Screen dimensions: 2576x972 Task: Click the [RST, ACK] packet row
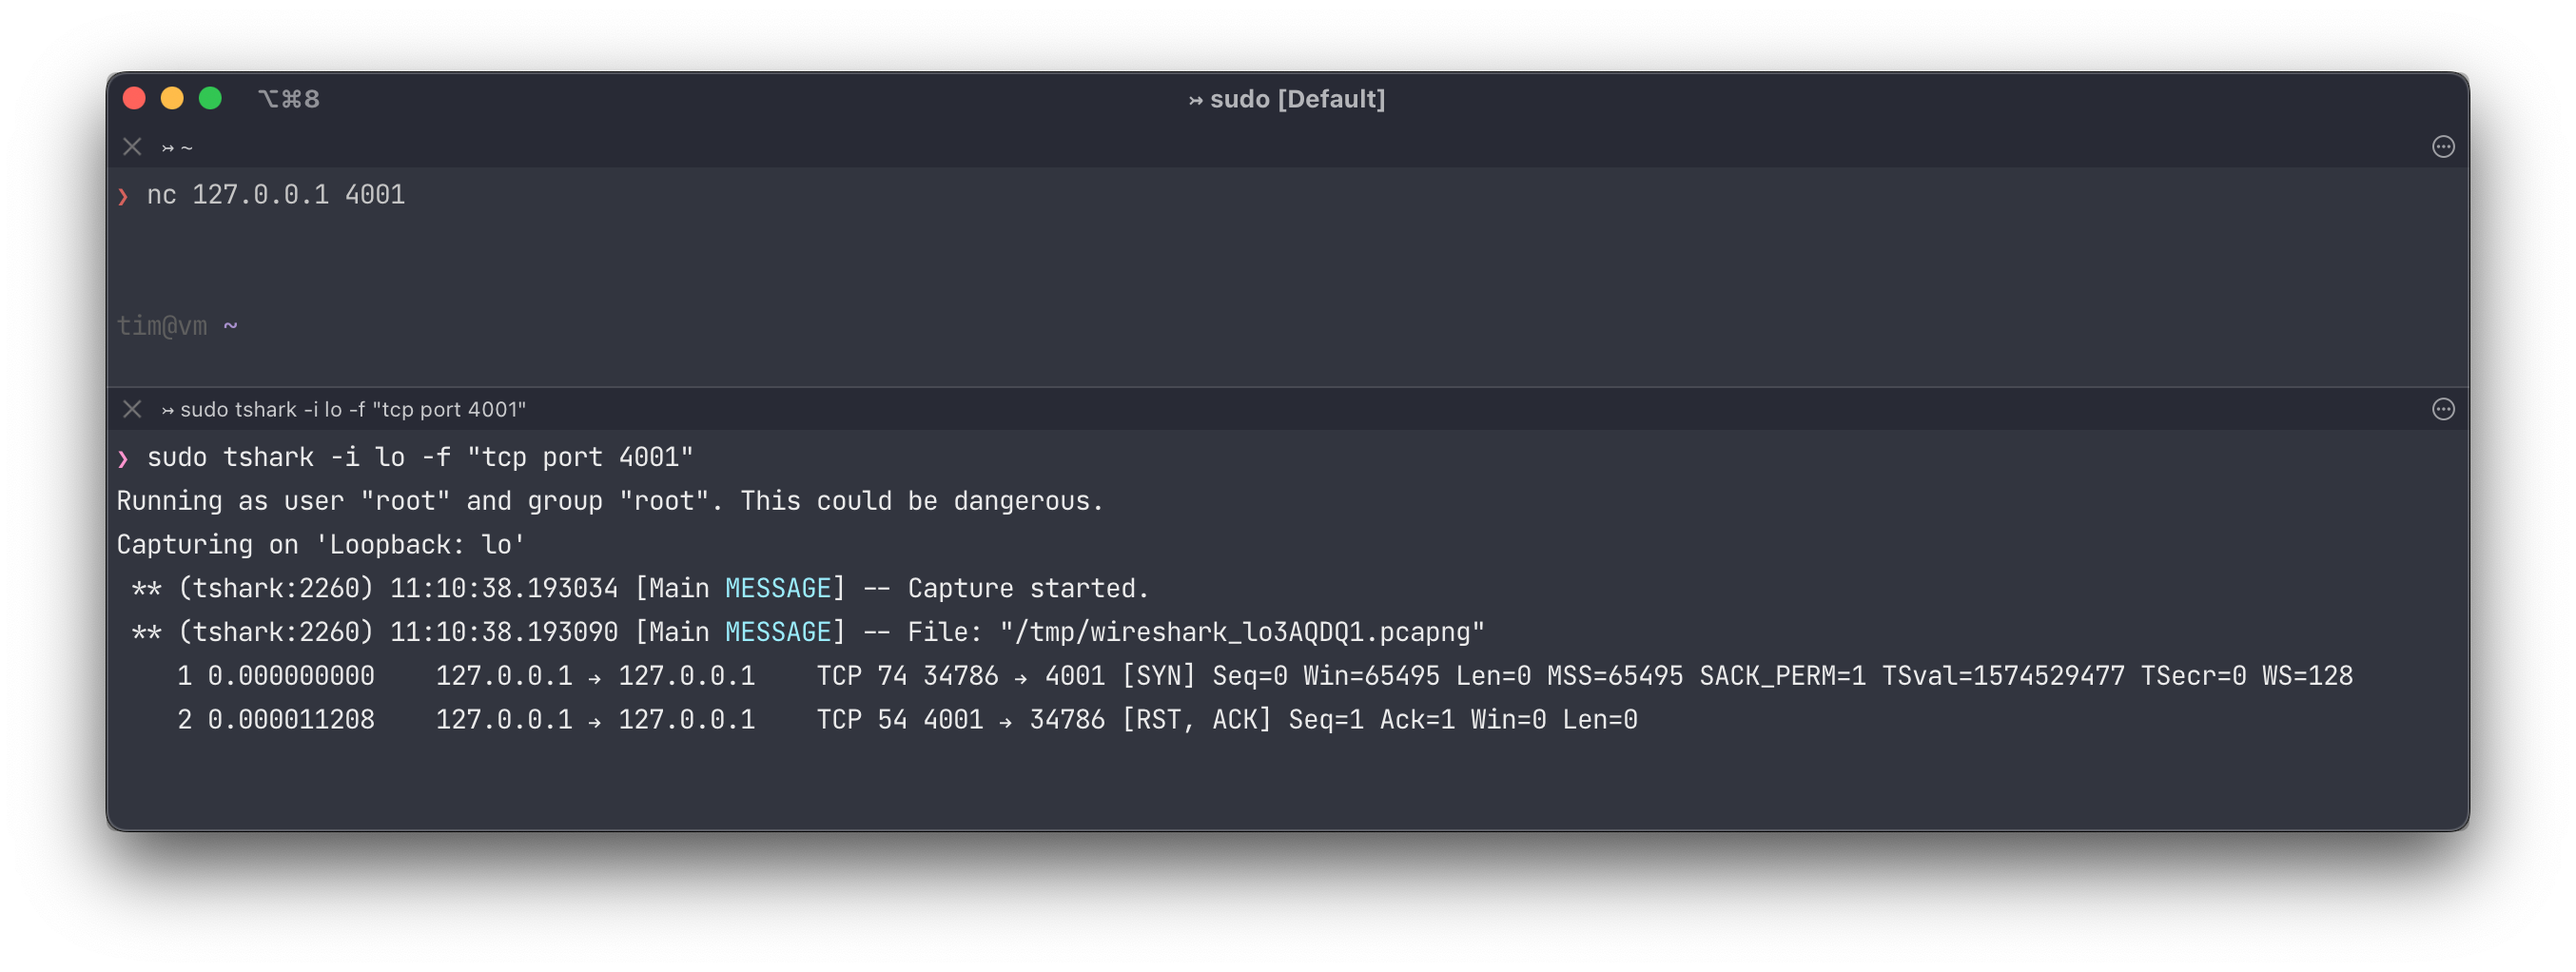(906, 720)
